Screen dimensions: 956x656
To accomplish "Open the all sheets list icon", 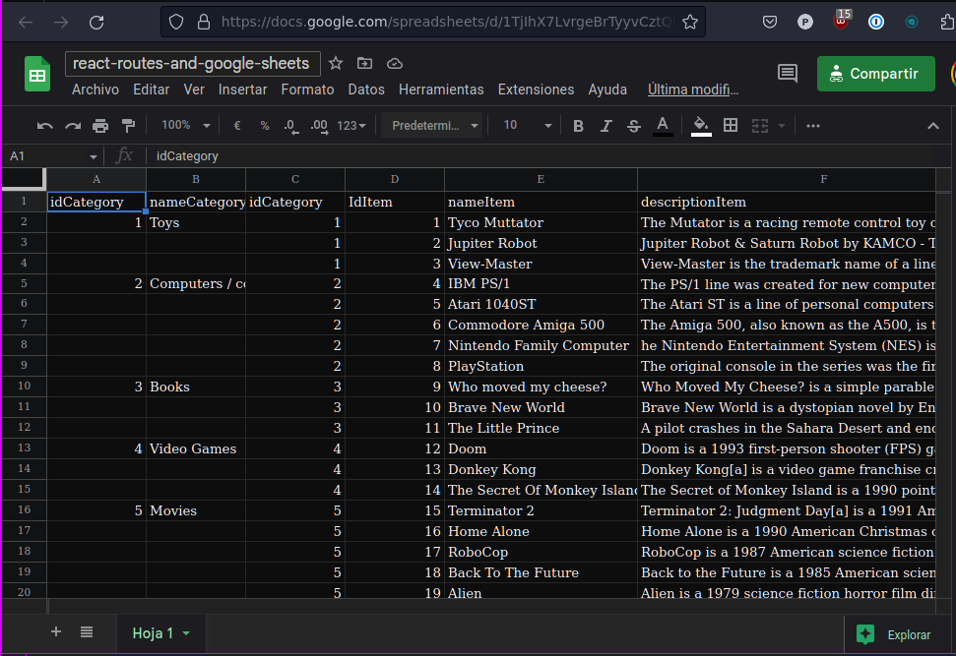I will 87,632.
